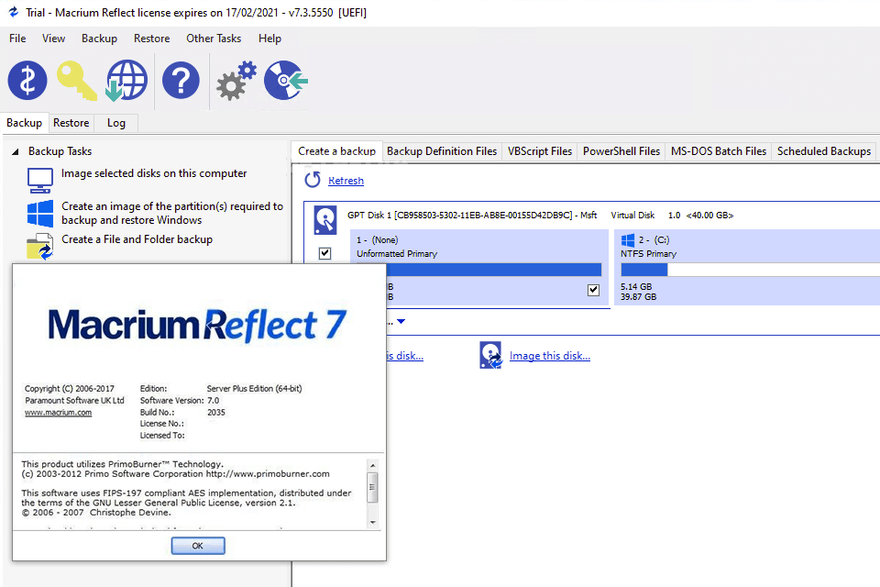880x587 pixels.
Task: Click the license text scrollbar down arrow
Action: (x=373, y=523)
